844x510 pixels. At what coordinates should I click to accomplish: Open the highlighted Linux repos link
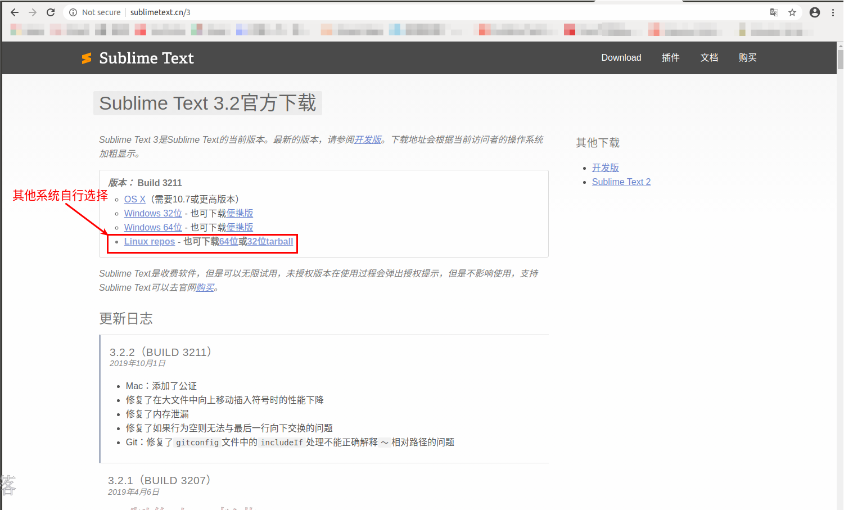(149, 241)
